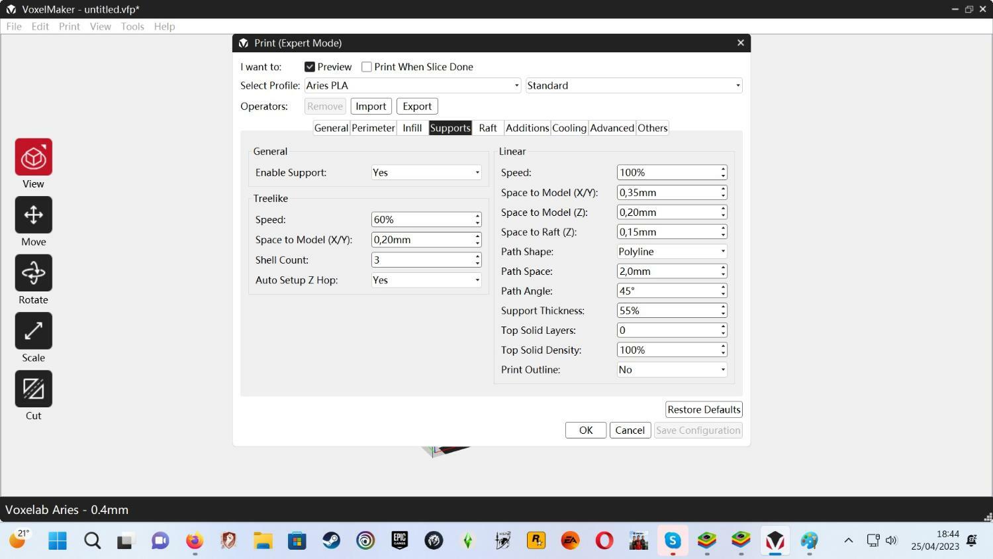Switch to the Perimeter tab
This screenshot has width=993, height=559.
point(373,128)
